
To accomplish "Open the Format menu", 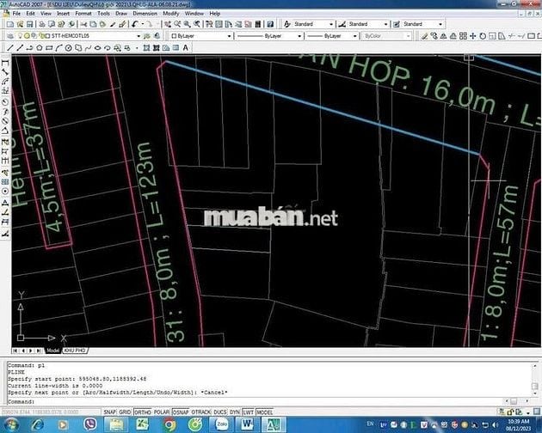I will [83, 15].
